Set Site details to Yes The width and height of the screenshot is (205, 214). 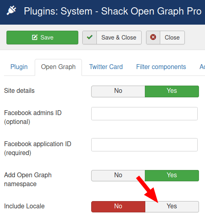(x=172, y=91)
